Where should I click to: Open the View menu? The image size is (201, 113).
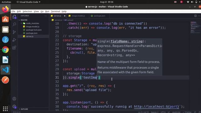click(36, 11)
